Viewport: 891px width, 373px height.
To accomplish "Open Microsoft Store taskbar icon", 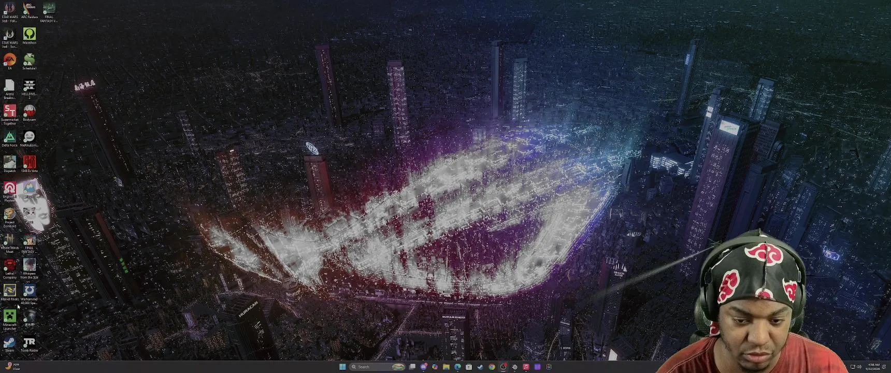I will pos(469,367).
